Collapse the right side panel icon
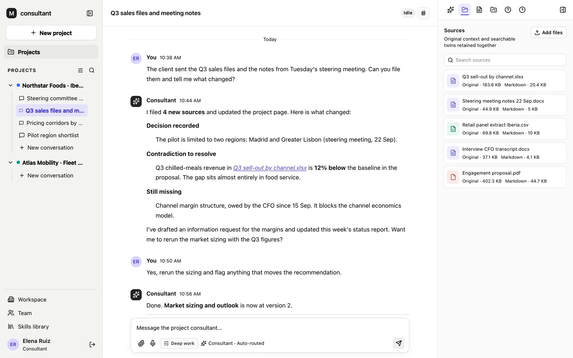The height and width of the screenshot is (358, 573). (563, 10)
